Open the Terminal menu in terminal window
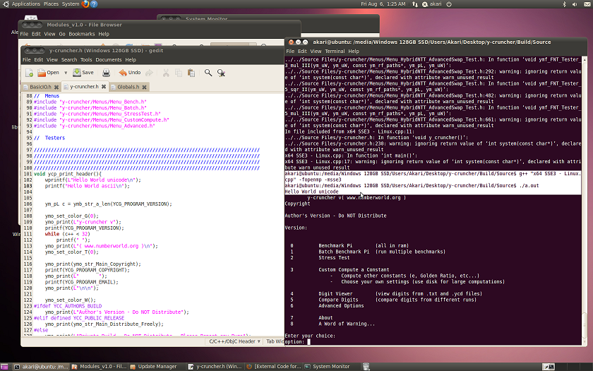The width and height of the screenshot is (593, 371). tap(334, 52)
